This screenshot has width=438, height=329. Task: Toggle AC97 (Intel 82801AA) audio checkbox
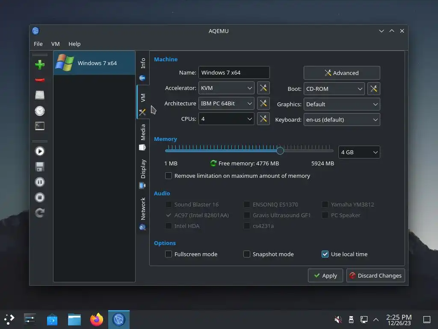tap(169, 215)
